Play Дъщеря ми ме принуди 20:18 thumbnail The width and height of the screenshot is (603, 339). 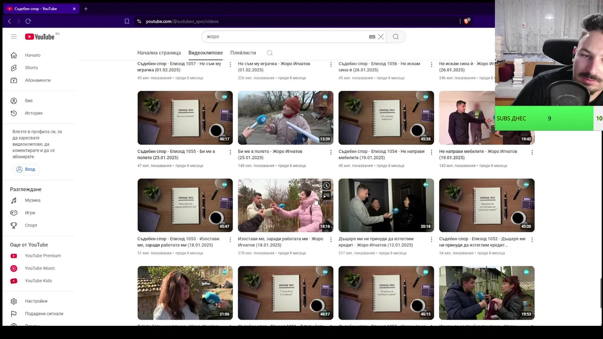[386, 205]
